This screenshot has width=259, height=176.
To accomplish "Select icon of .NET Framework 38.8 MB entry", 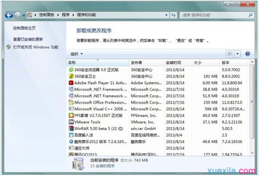I will tap(71, 89).
